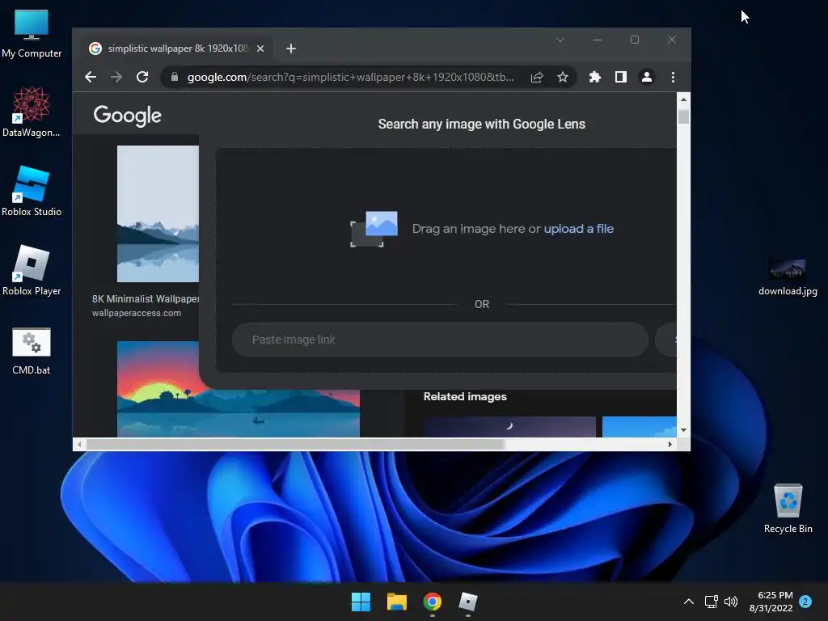
Task: Open the blue related image thumbnail
Action: [639, 427]
